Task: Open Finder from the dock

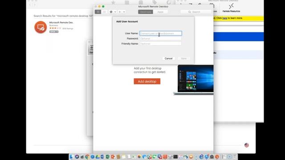Action: (x=71, y=156)
